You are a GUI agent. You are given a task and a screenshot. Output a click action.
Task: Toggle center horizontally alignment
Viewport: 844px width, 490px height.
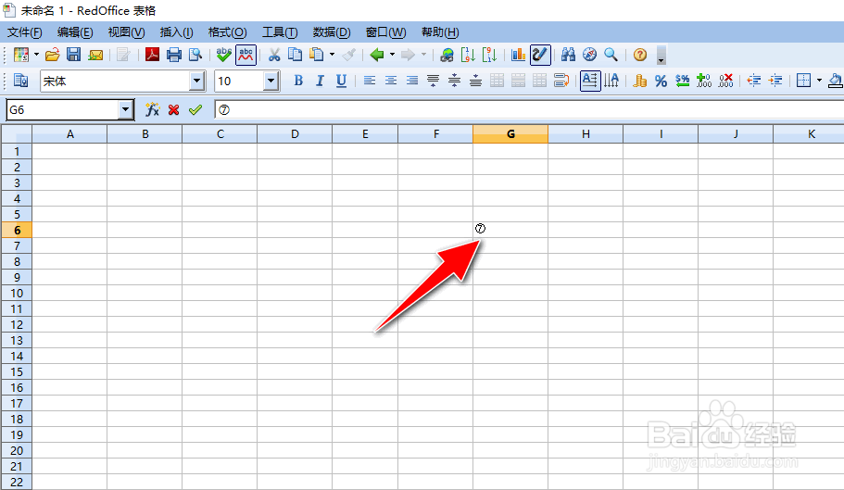click(391, 81)
